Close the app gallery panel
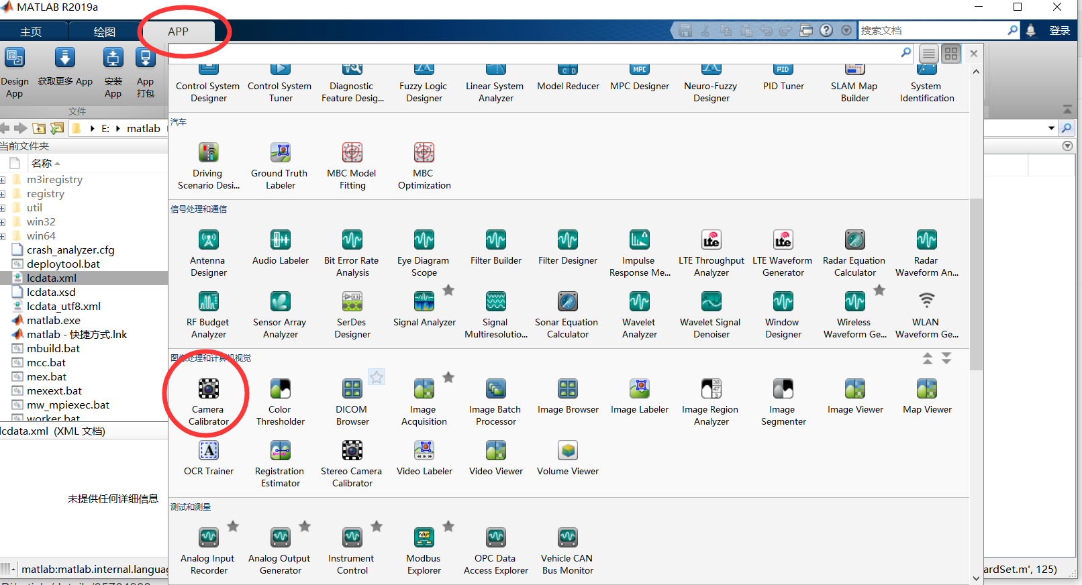Viewport: 1082px width, 585px height. pos(974,54)
